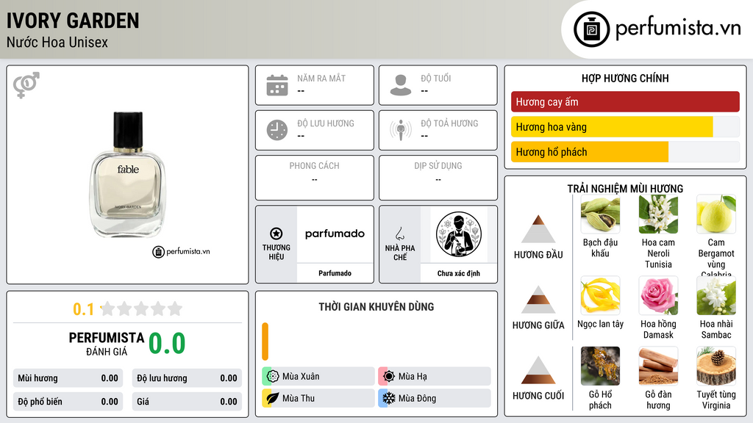Select the Mùa Hạ season chip
The height and width of the screenshot is (423, 753).
(435, 376)
